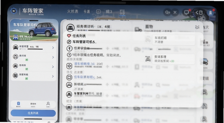Open the second text tab left of the chat bubble icon

click(x=87, y=12)
